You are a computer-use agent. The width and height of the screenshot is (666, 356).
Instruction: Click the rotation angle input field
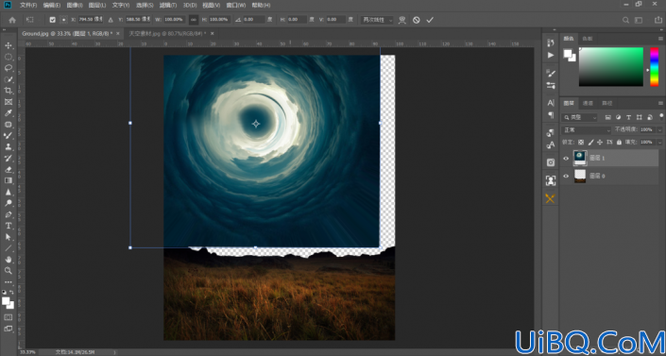[253, 20]
